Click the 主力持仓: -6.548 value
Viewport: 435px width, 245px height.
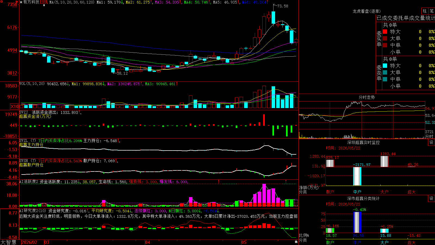pos(100,140)
